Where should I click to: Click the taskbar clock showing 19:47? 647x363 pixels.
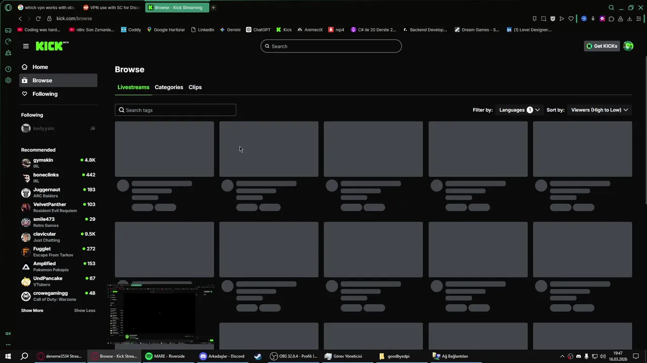[x=618, y=356]
